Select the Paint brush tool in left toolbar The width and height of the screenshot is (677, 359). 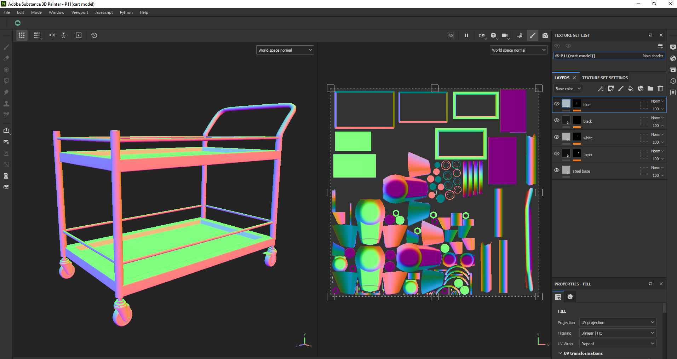point(6,47)
